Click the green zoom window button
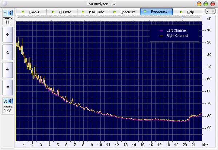Viewport: 218px width, 150px height. coord(206,4)
